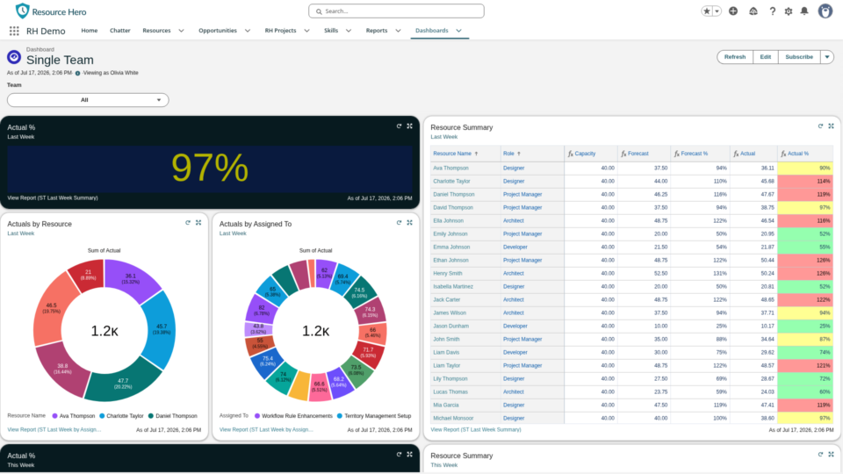Click the Ava Thompson legend swatch

click(x=54, y=416)
